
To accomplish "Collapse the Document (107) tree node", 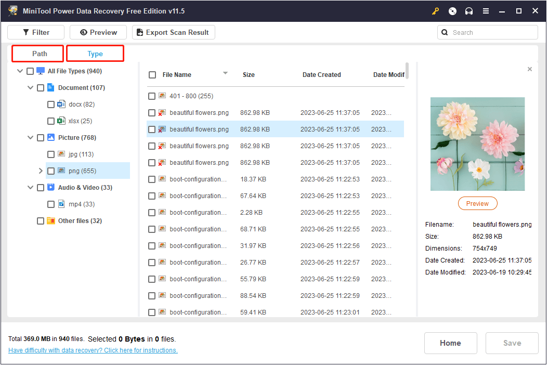I will coord(30,88).
